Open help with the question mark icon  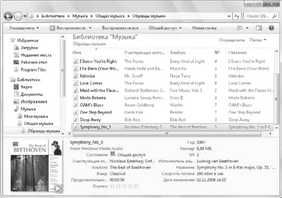point(271,28)
